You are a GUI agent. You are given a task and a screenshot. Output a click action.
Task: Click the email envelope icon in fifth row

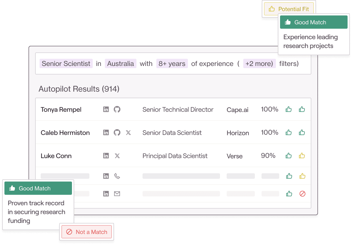(x=117, y=194)
